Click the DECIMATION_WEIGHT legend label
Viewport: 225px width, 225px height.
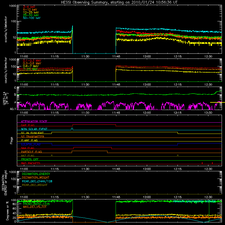pos(36,177)
